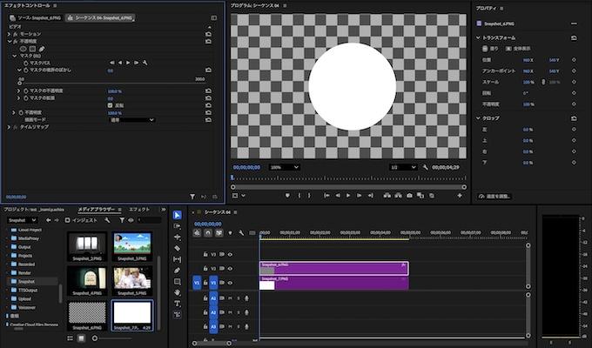Open the program monitor zoom level dropdown
Viewport: 592px width, 348px height.
click(x=283, y=167)
